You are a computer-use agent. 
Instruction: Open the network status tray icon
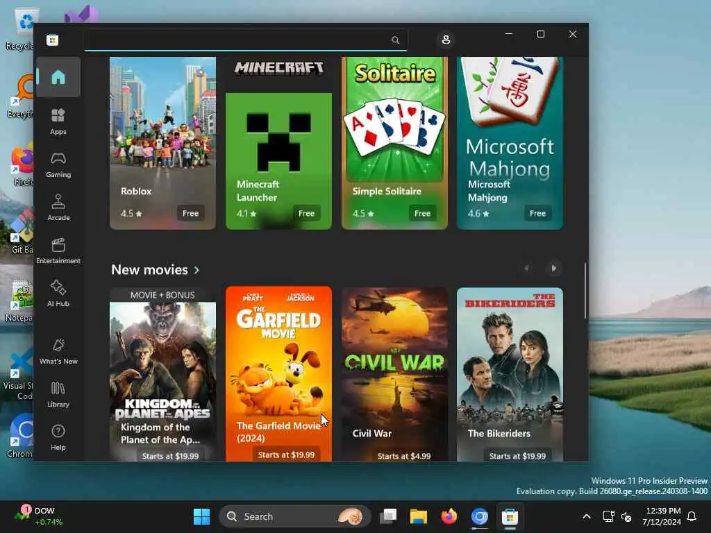coord(608,516)
